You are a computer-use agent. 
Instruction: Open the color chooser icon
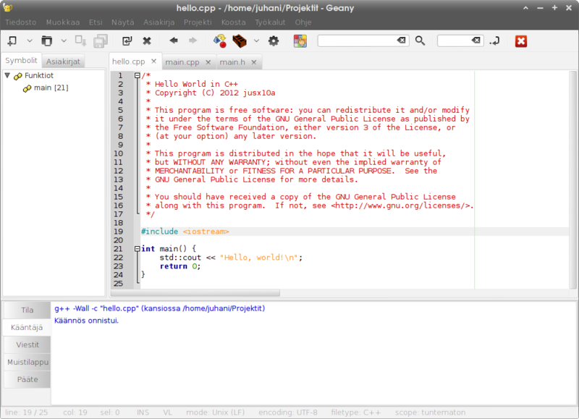pyautogui.click(x=300, y=41)
